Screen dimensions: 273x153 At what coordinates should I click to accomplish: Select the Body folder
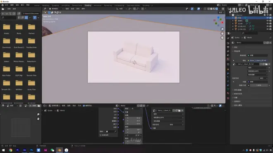click(x=19, y=28)
